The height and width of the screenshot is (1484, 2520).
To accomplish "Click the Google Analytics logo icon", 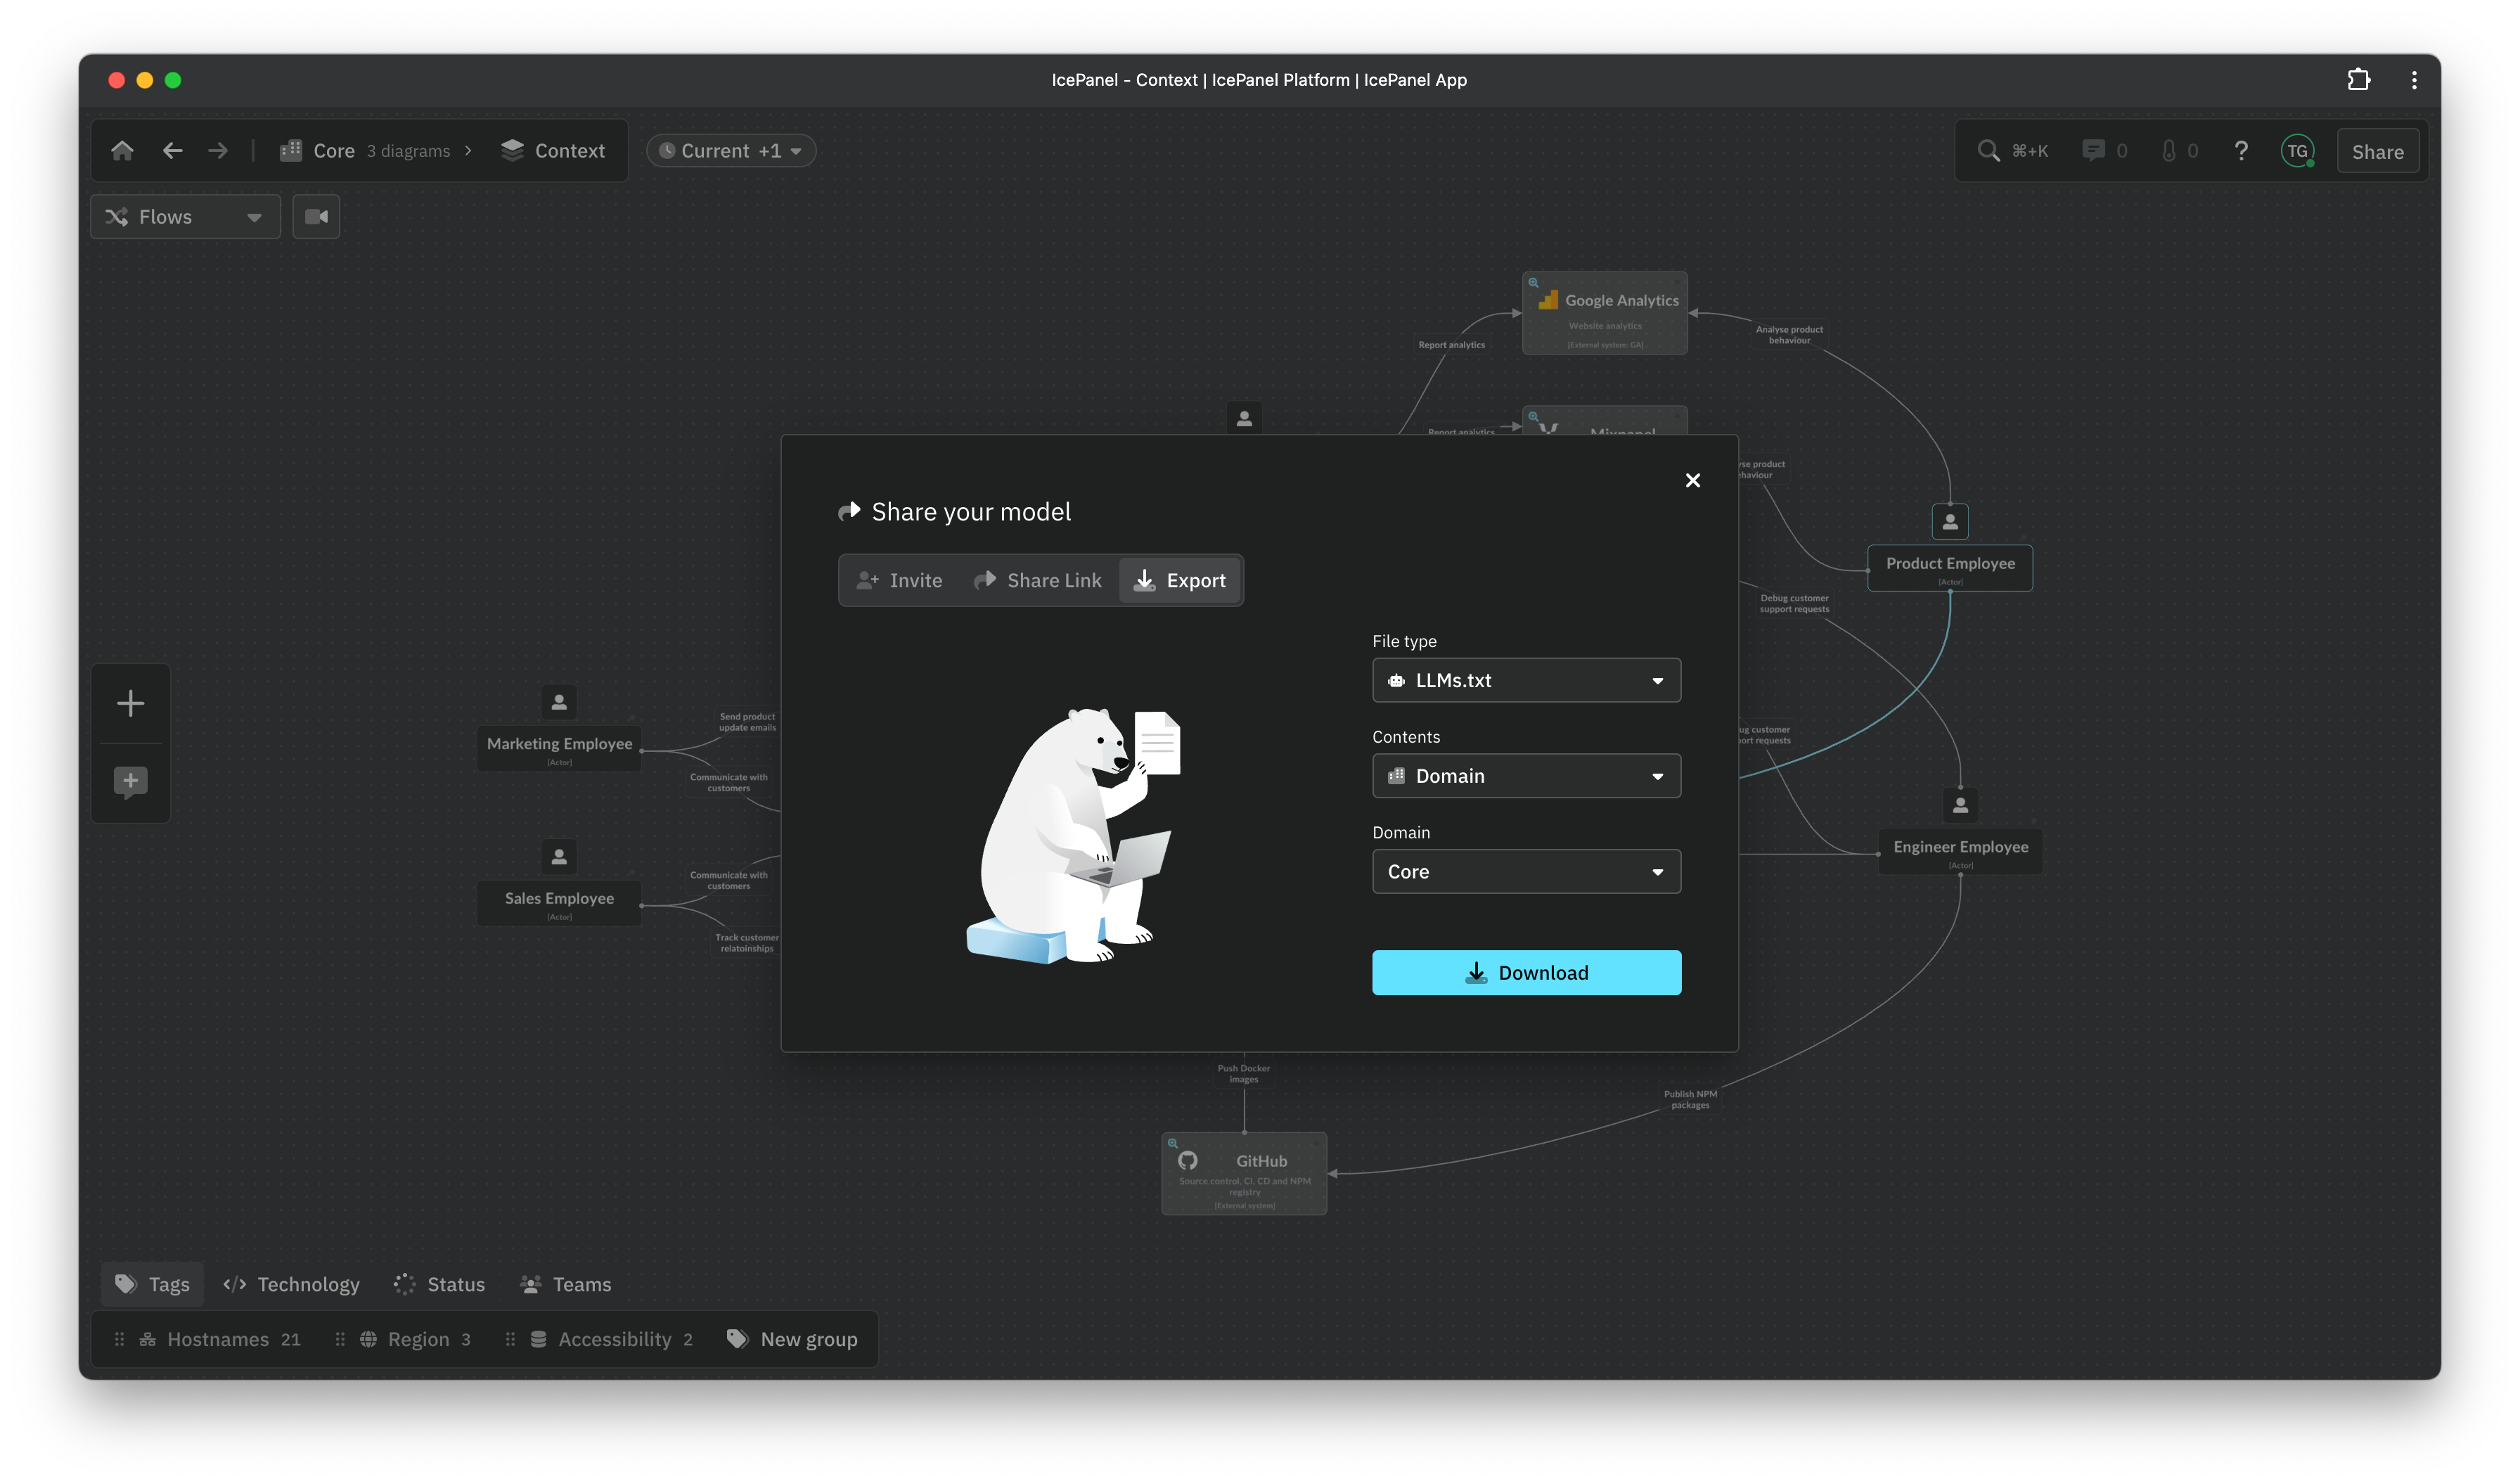I will (x=1548, y=300).
